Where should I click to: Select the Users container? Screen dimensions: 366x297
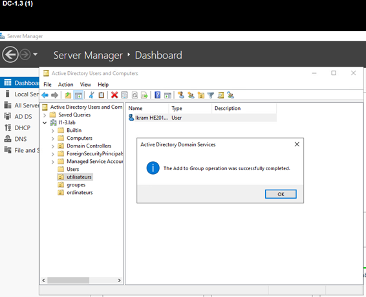click(72, 169)
